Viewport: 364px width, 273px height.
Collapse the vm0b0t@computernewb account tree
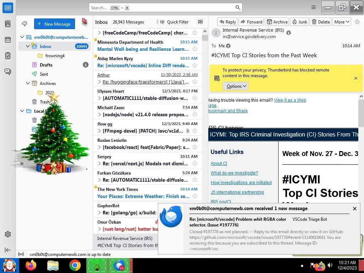click(x=22, y=37)
